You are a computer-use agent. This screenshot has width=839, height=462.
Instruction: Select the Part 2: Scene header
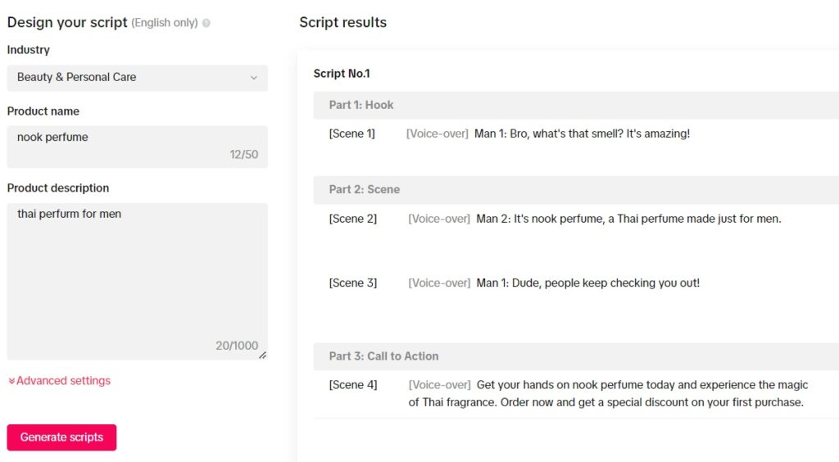(x=576, y=189)
